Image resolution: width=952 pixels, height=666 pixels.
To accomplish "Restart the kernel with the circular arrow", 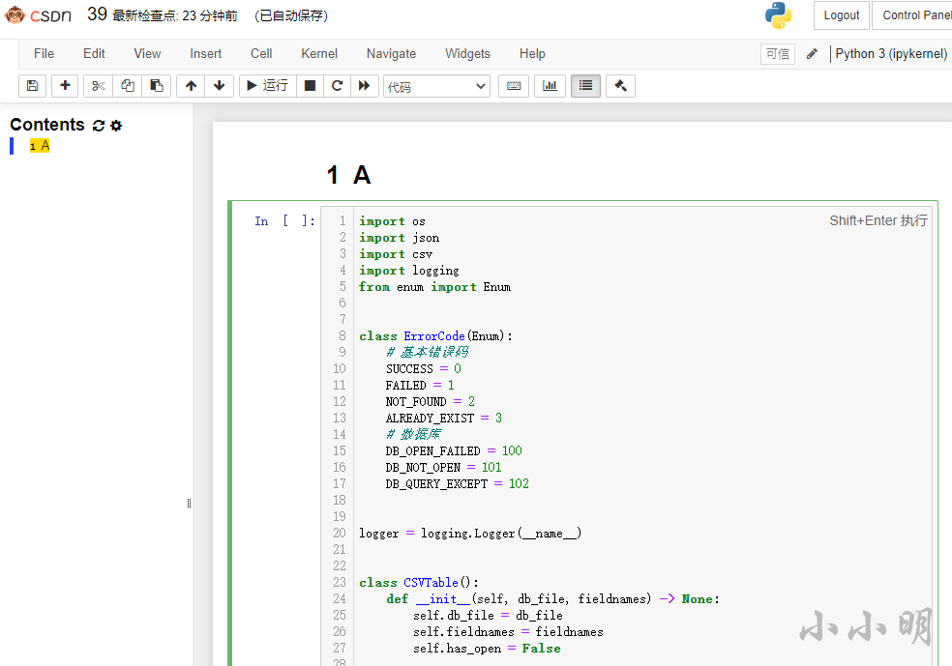I will [337, 86].
